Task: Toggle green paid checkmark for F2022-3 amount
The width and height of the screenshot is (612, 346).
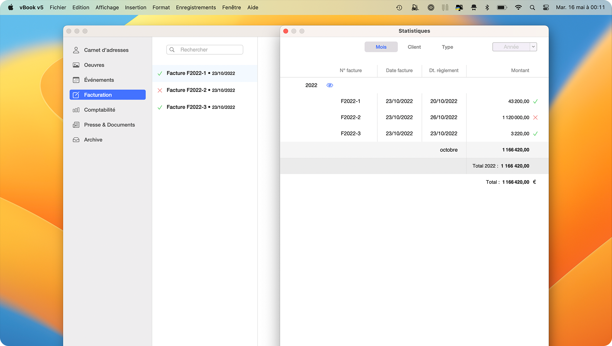Action: point(535,134)
